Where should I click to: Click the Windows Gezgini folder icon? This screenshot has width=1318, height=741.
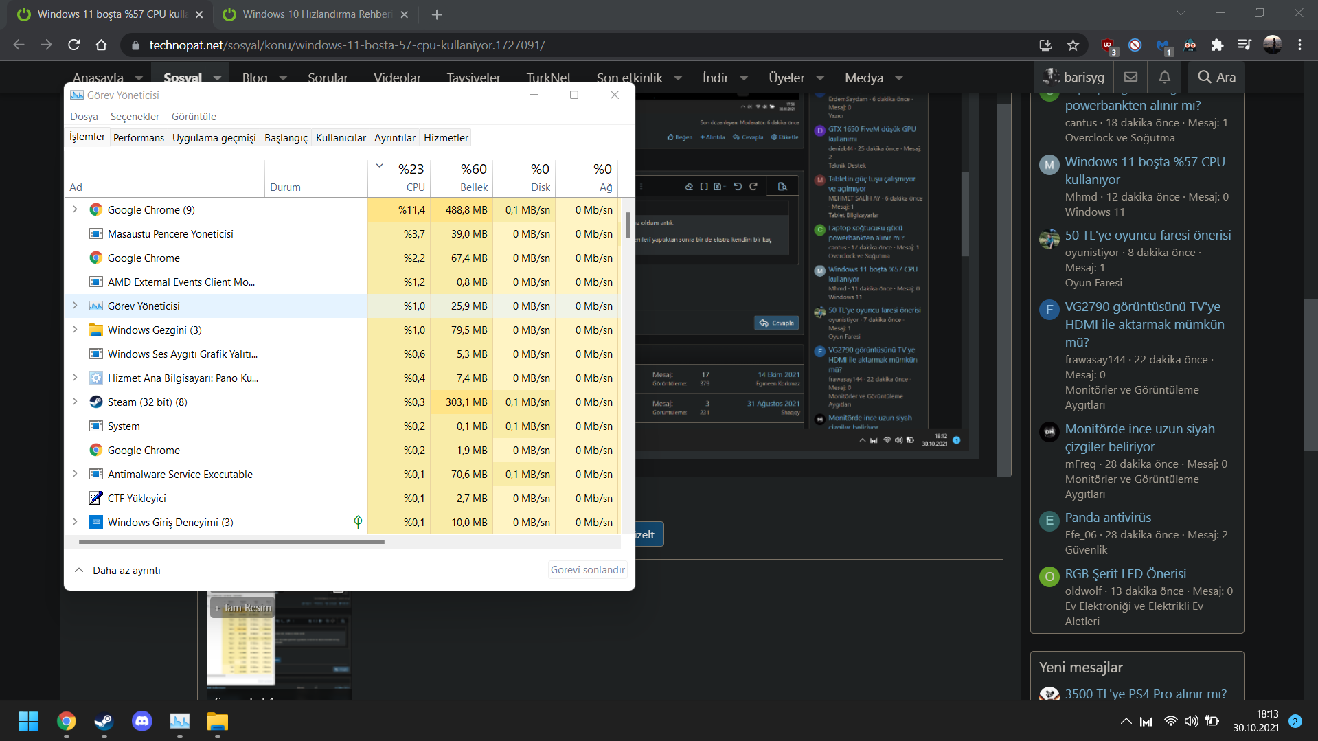coord(96,330)
